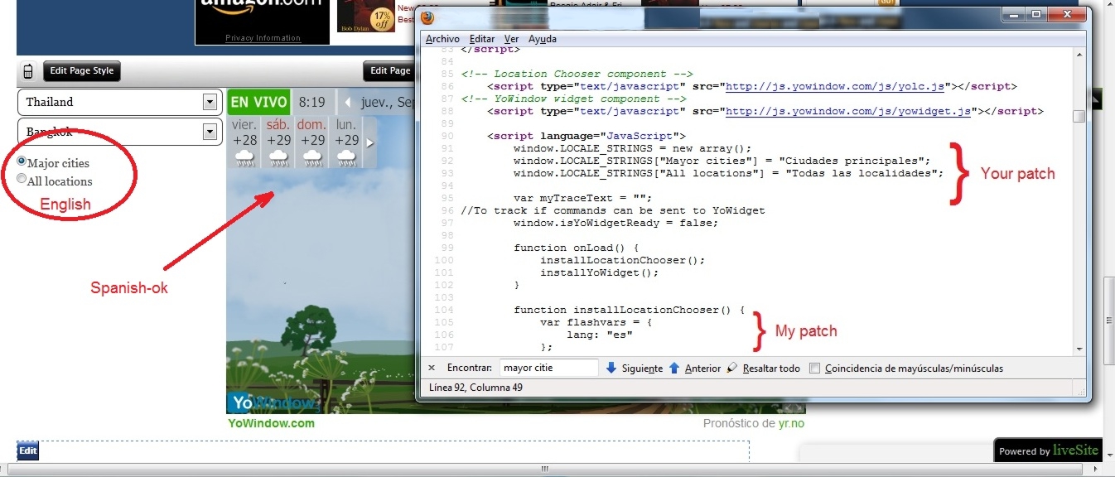Select the All locations radio button
Viewport: 1115px width, 477px height.
pyautogui.click(x=22, y=179)
